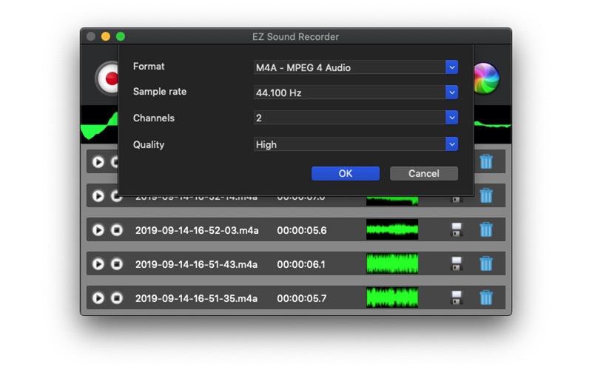Image resolution: width=592 pixels, height=370 pixels.
Task: Click the Channels label
Action: click(154, 118)
